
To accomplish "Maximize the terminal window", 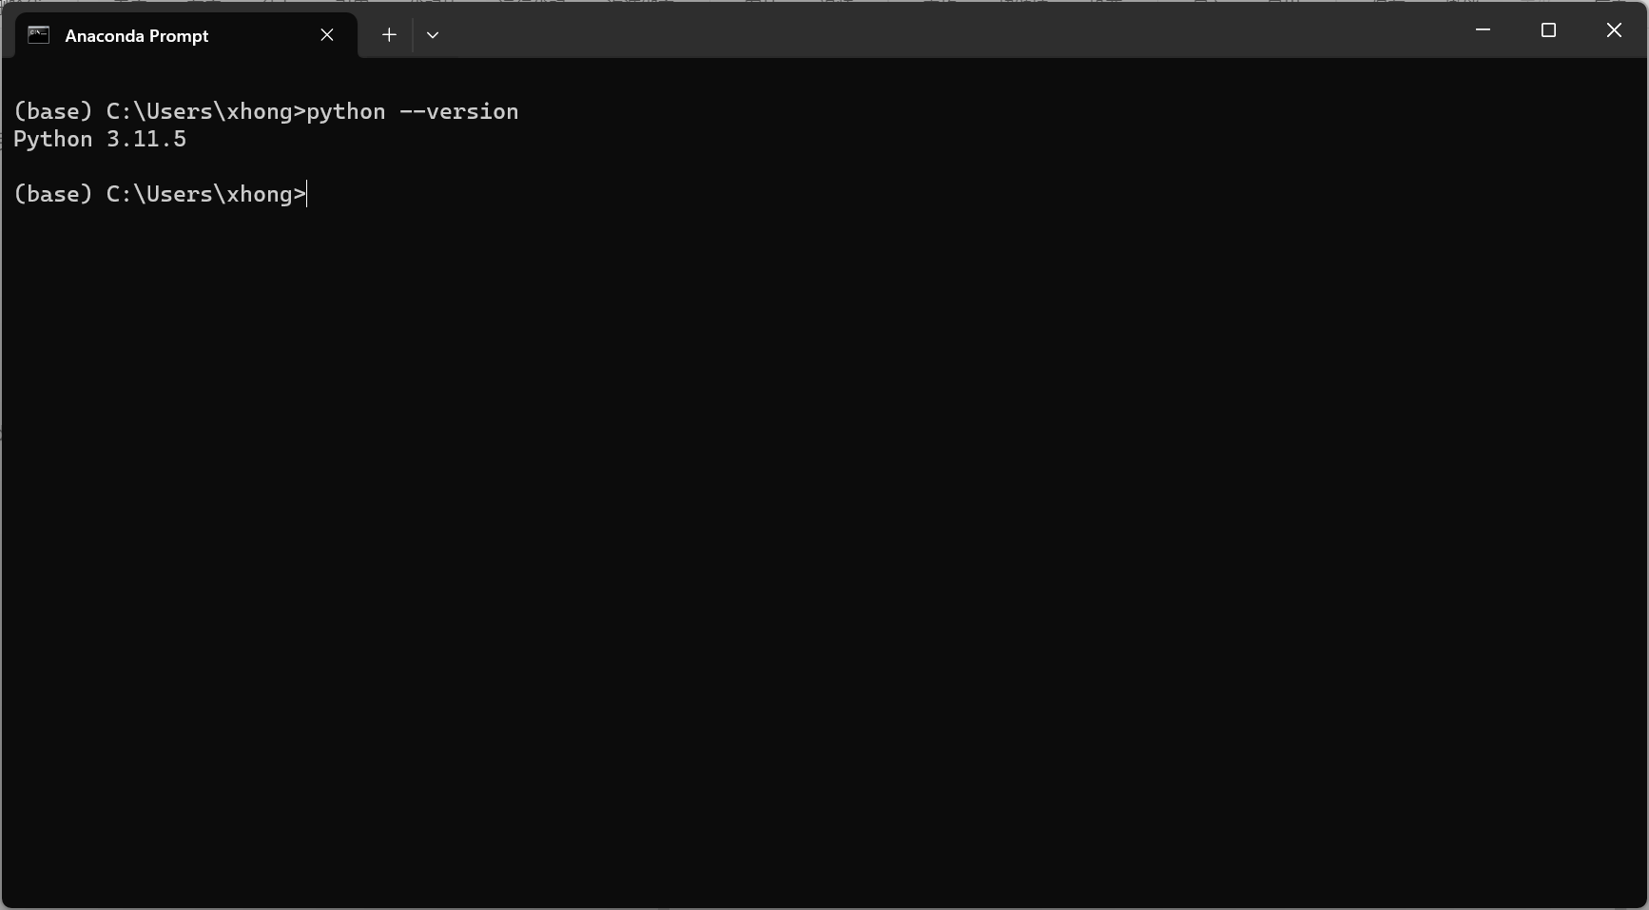I will (x=1548, y=30).
